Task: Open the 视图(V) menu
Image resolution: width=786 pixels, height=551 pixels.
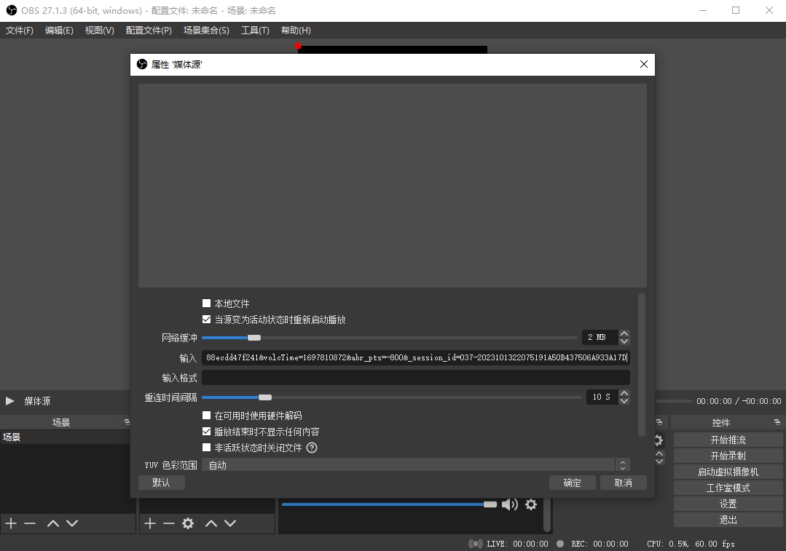Action: click(x=99, y=31)
